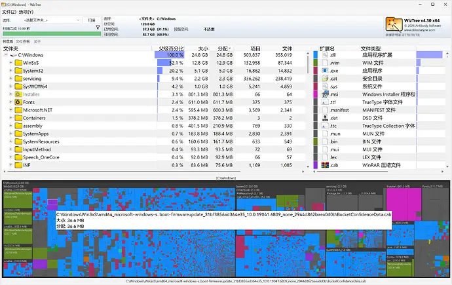Click the System32 folder icon
This screenshot has height=285, width=452.
pyautogui.click(x=18, y=71)
